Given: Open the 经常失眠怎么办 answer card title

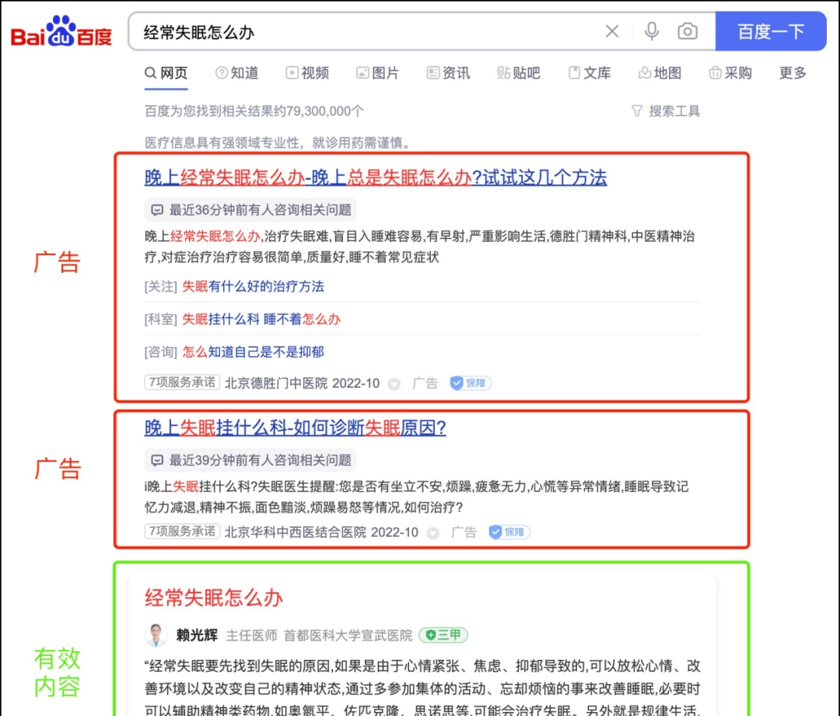Looking at the screenshot, I should click(213, 598).
